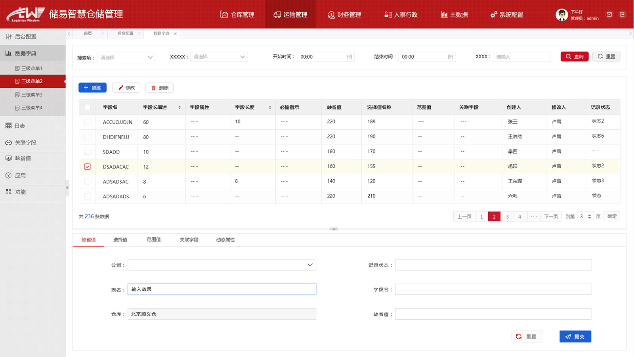Click the red 查询 button
634x357 pixels.
(x=574, y=57)
